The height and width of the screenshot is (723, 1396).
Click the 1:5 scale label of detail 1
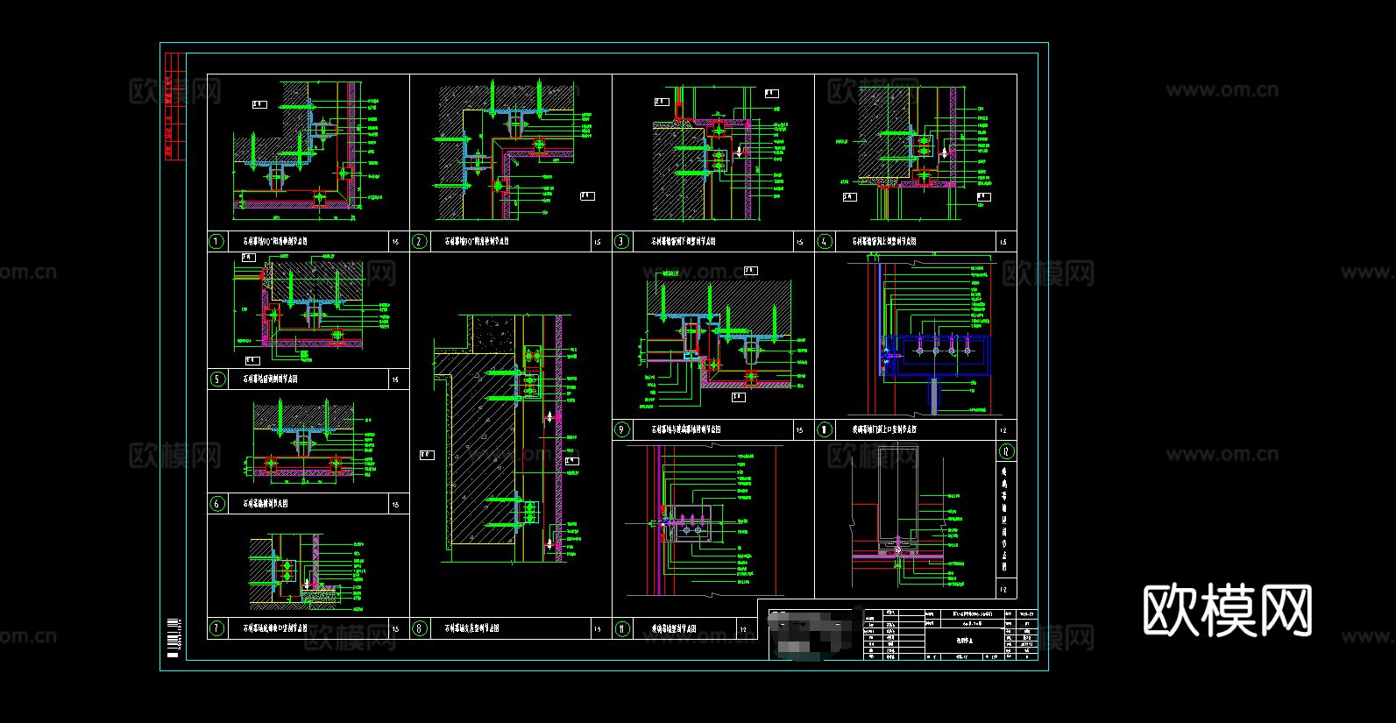[395, 242]
